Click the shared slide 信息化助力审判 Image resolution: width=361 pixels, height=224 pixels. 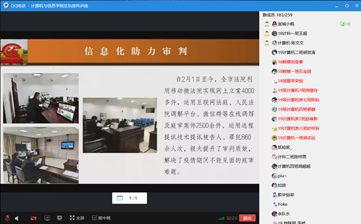(130, 111)
